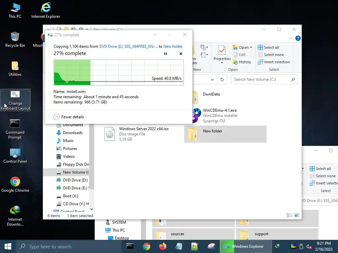Select DVD Drive (D:) in navigation pane
338x253 pixels.
(x=72, y=180)
